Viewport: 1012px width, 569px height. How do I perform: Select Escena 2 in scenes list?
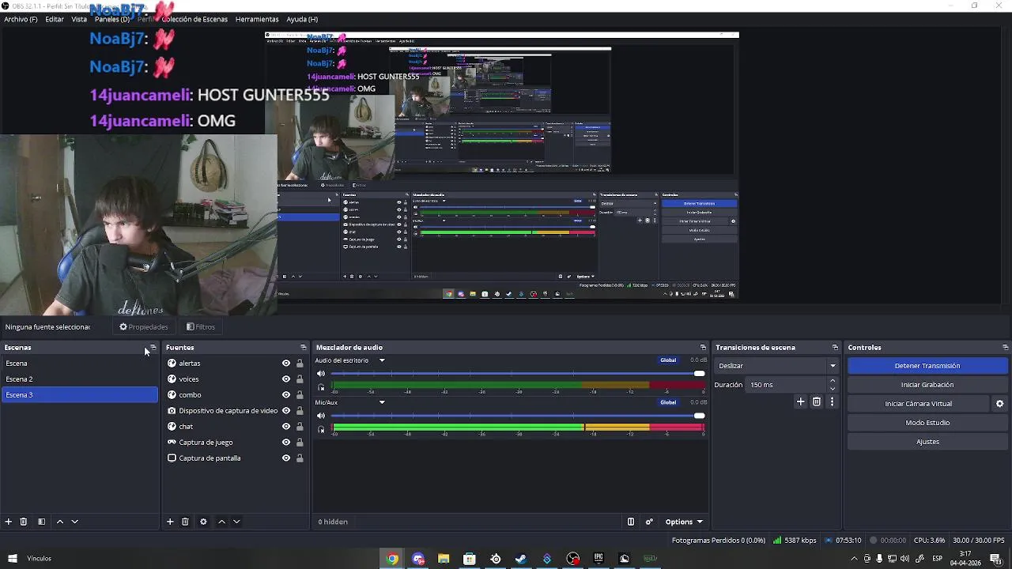point(79,379)
